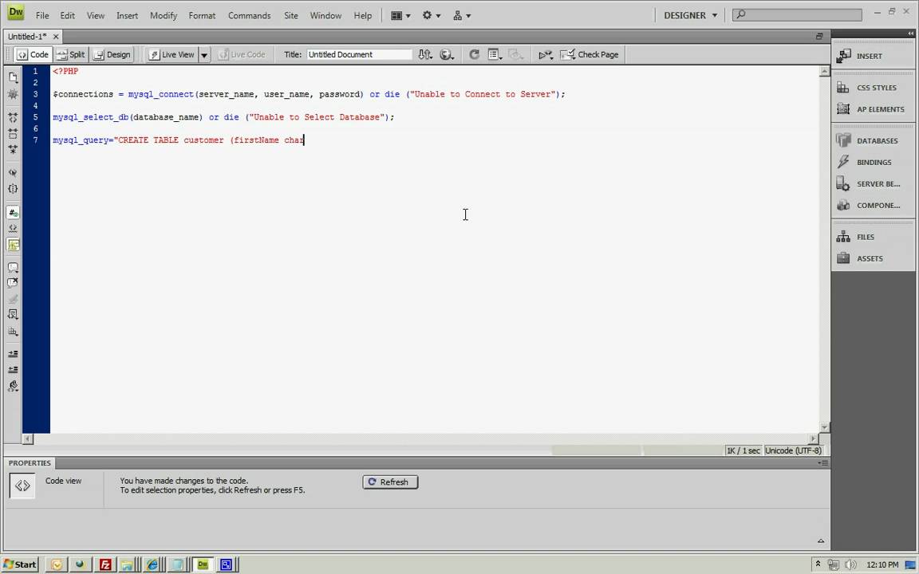Open the DATABASES panel

[873, 140]
